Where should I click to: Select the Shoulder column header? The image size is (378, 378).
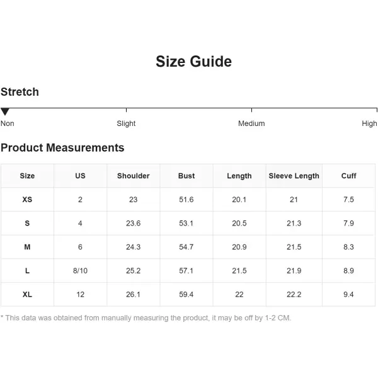tap(134, 176)
